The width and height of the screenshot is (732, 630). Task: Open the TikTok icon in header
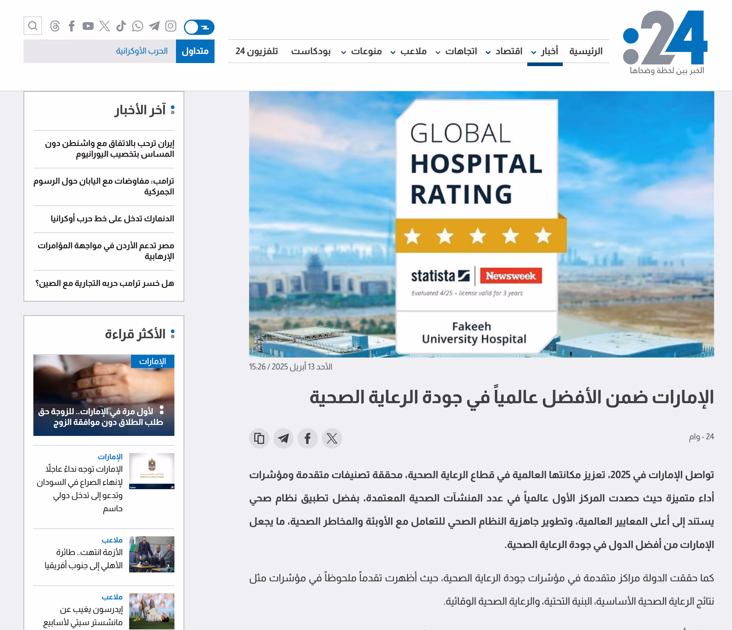(121, 26)
